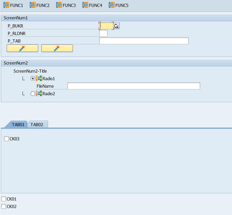Click the second yellow magic wand button
This screenshot has height=215, width=232.
[57, 48]
